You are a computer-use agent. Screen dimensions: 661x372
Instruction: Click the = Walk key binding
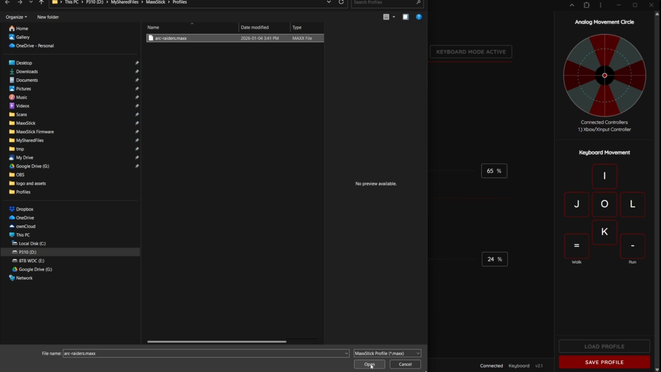577,246
